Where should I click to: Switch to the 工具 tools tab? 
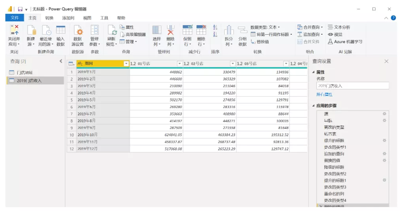pos(104,18)
